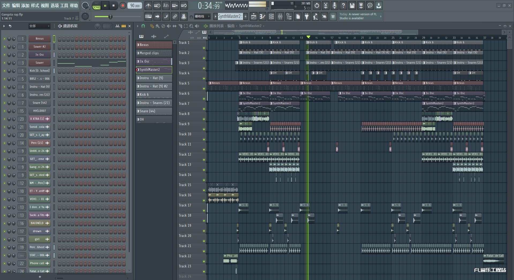Open the browser view icon
514x280 pixels.
(x=289, y=17)
